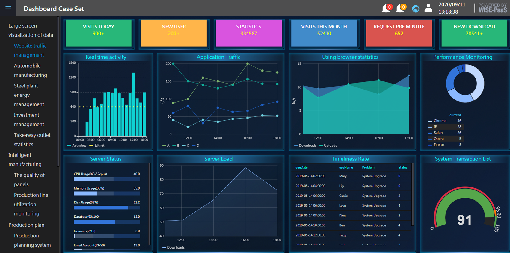Viewport: 510px width, 253px height.
Task: Open the hamburger menu in header
Action: [x=8, y=8]
